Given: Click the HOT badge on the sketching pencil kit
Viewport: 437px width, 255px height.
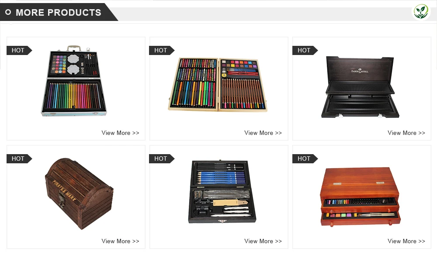Looking at the screenshot, I should point(162,159).
